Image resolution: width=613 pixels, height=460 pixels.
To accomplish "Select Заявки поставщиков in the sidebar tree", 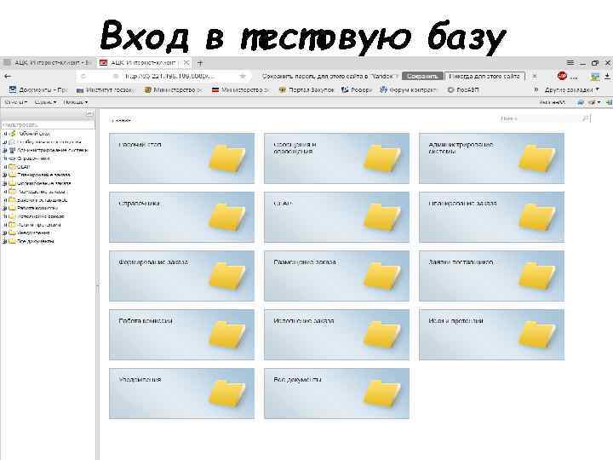I will pos(43,200).
